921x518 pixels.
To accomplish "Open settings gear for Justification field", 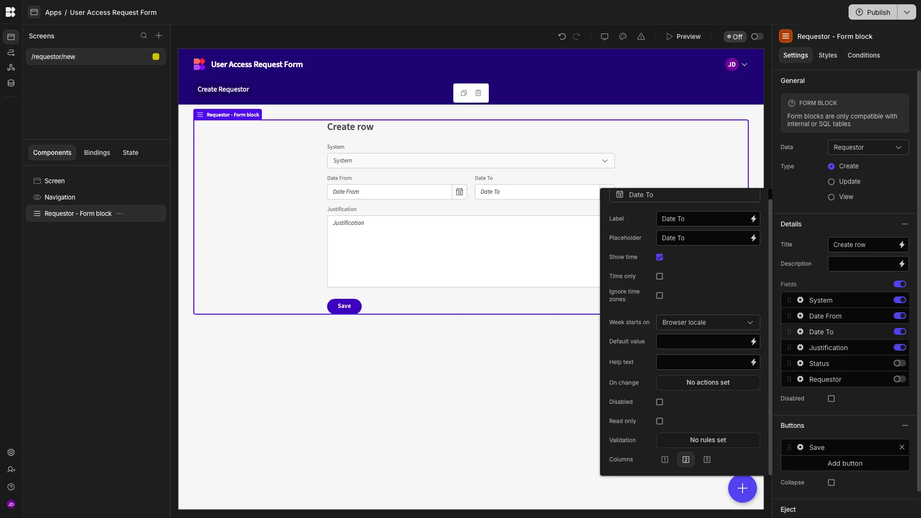I will (800, 348).
